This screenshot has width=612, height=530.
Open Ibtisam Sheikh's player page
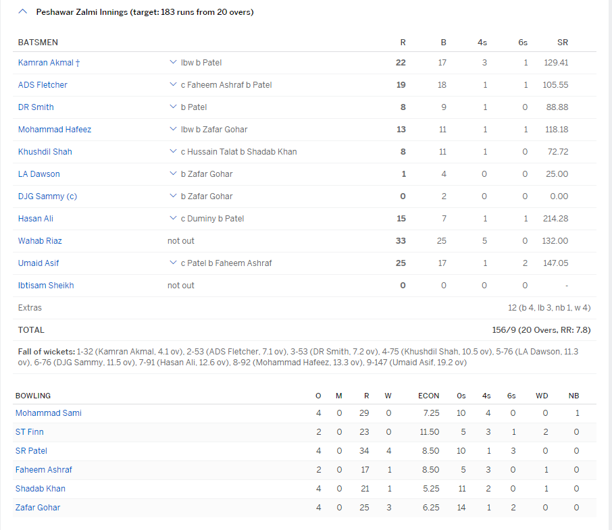coord(46,286)
